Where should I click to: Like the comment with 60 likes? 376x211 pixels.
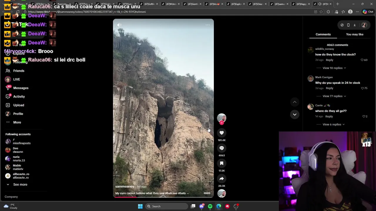click(x=362, y=60)
